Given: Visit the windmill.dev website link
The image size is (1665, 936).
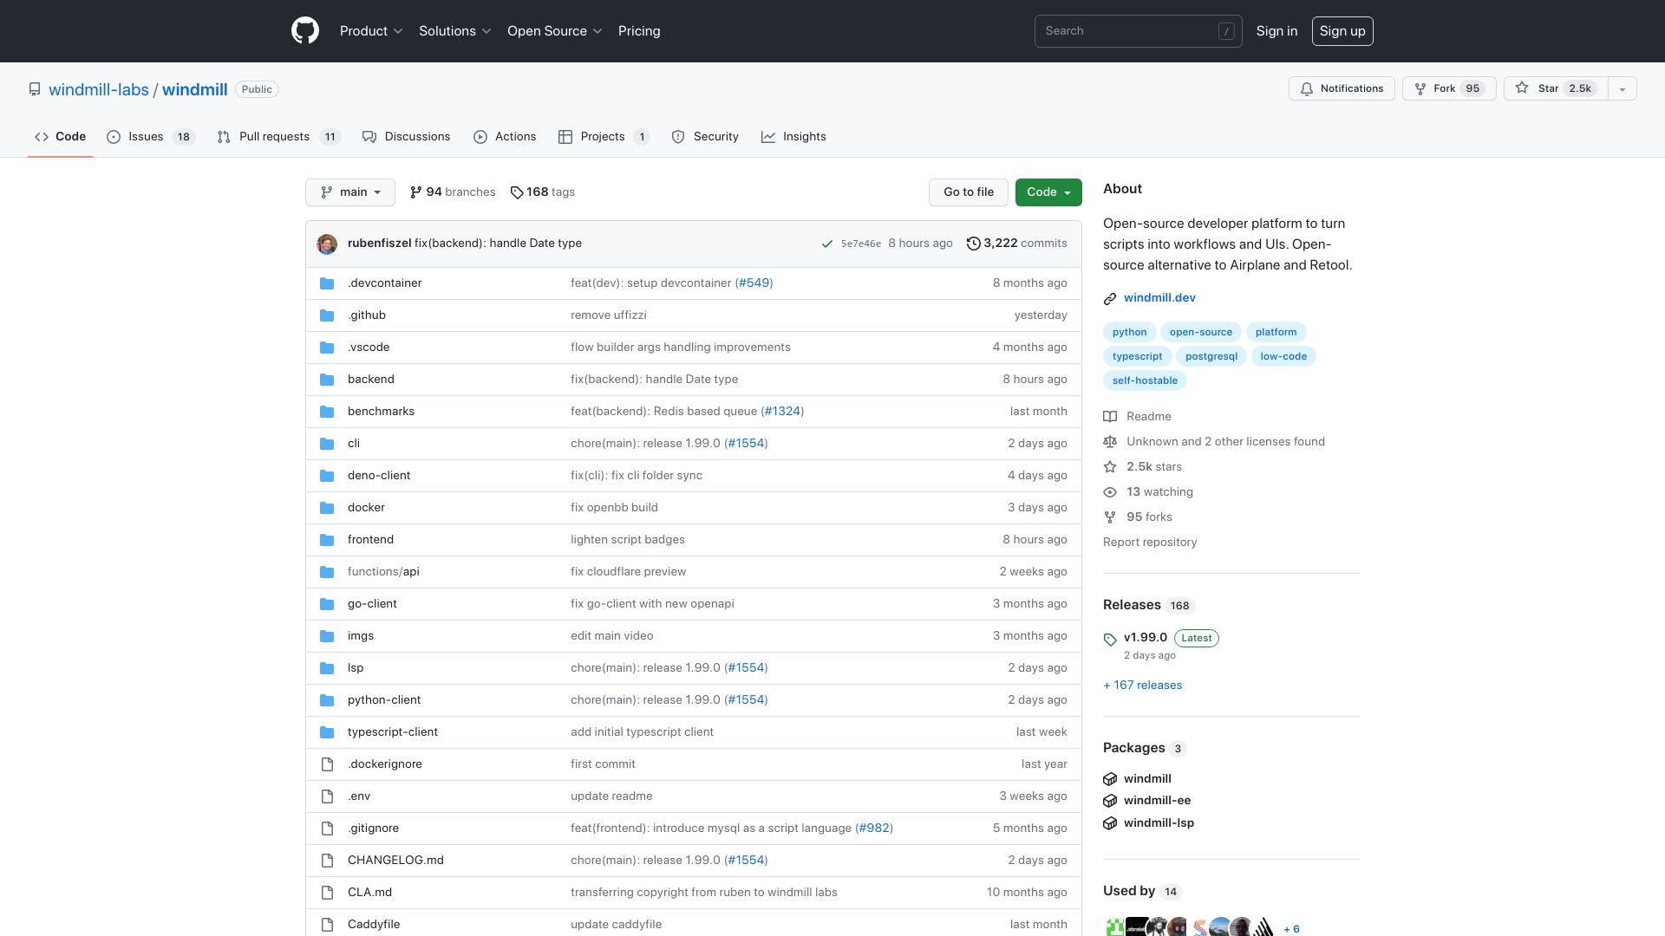Looking at the screenshot, I should [x=1159, y=298].
